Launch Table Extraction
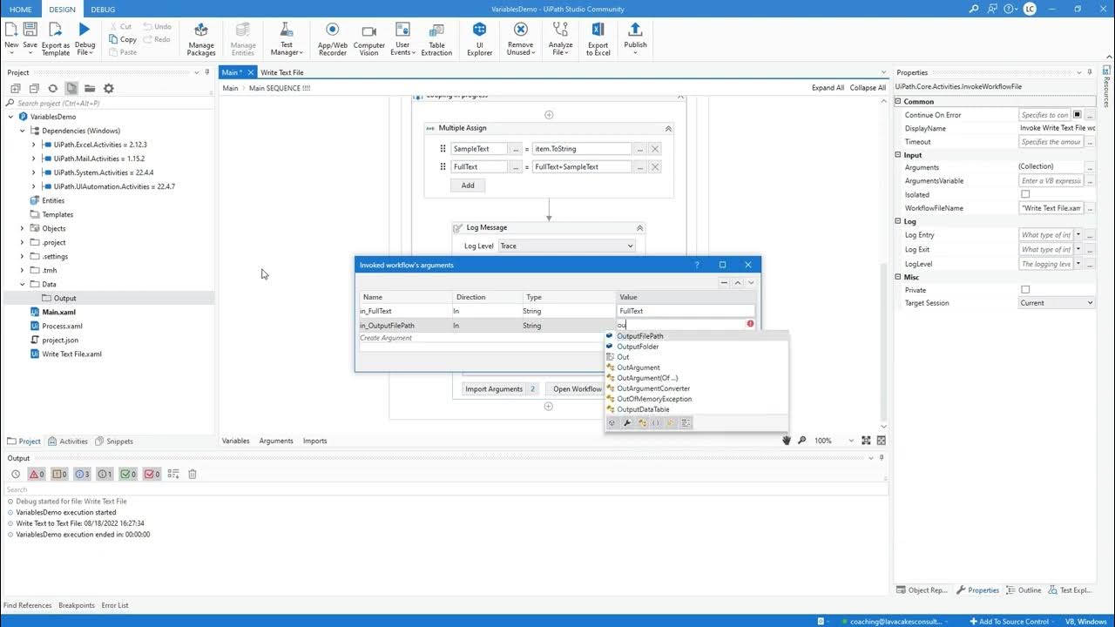Viewport: 1115px width, 627px height. click(x=436, y=39)
